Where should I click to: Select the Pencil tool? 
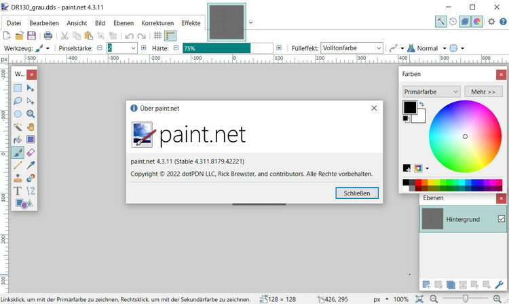[x=18, y=165]
